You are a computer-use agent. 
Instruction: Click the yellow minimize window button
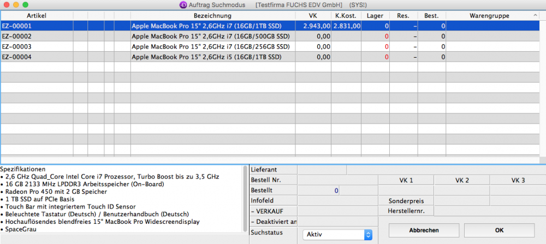coord(17,4)
